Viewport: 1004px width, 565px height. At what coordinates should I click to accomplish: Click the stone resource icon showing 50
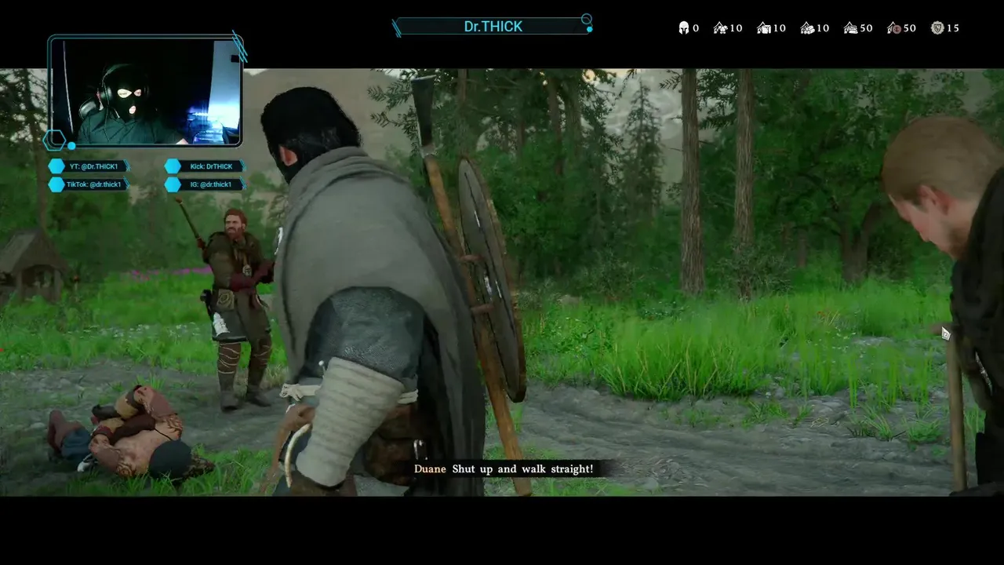click(851, 28)
